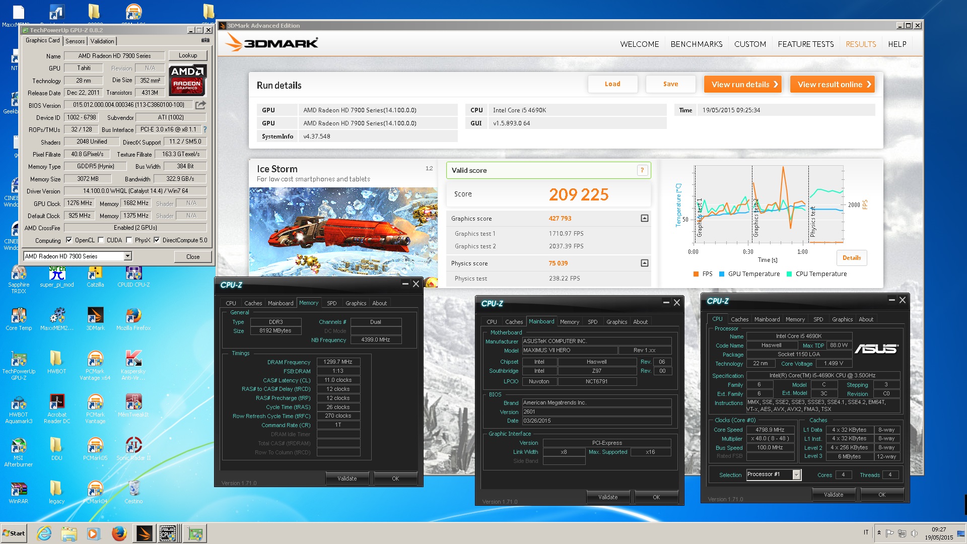Open PCMark Vantage x64 desktop icon
The image size is (967, 544).
(95, 366)
